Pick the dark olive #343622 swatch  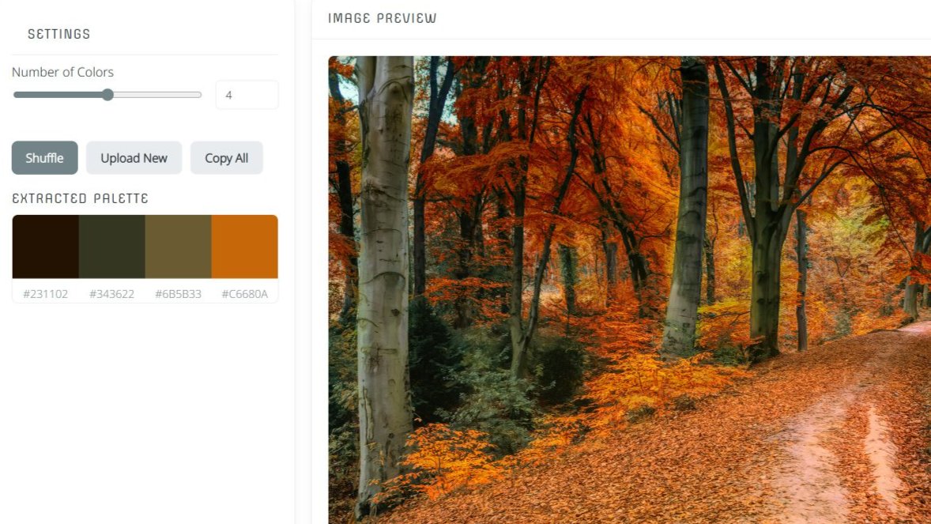click(x=112, y=247)
